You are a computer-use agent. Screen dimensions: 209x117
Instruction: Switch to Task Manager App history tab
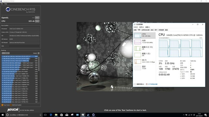click(x=146, y=30)
